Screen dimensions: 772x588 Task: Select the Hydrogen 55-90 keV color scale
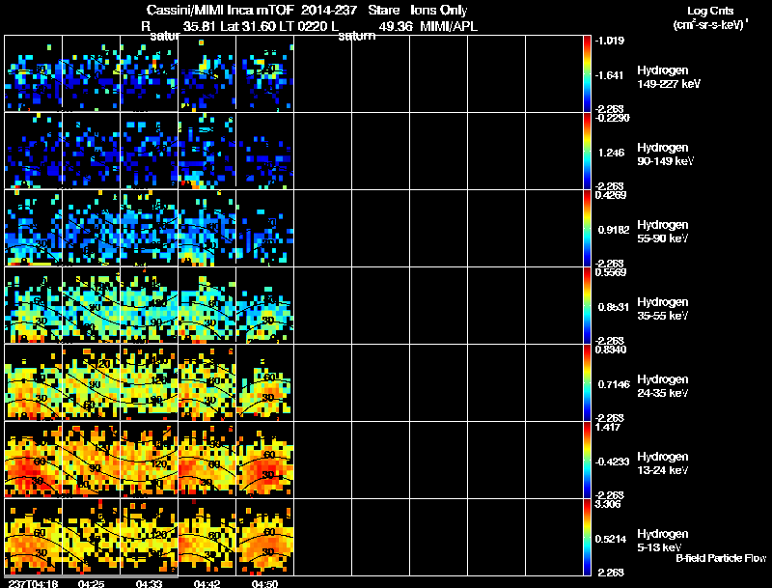589,228
